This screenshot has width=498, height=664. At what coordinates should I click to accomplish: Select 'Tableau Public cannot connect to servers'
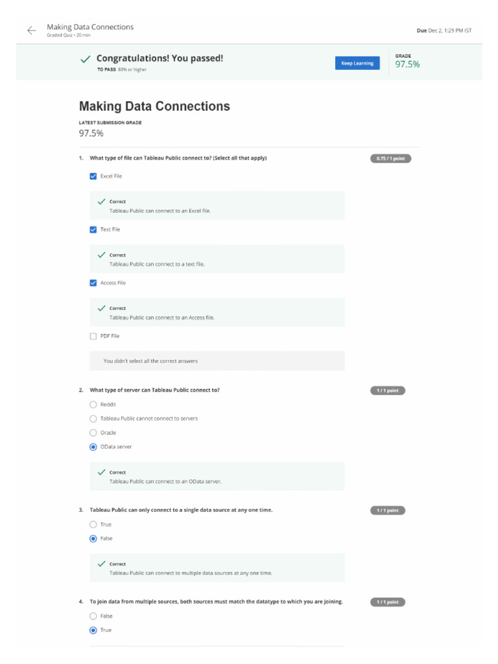coord(93,418)
